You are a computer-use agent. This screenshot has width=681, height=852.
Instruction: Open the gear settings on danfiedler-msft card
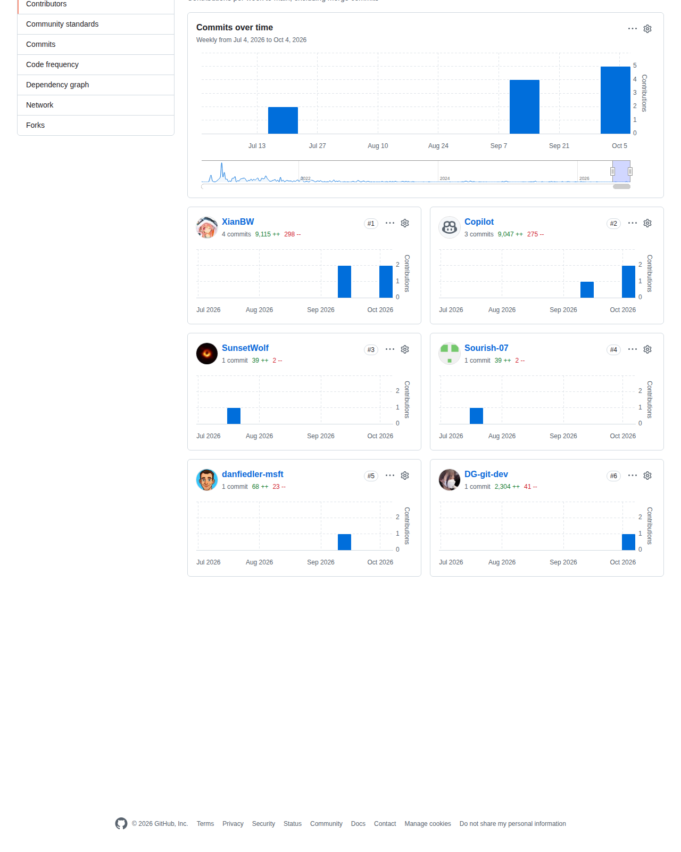pyautogui.click(x=405, y=476)
